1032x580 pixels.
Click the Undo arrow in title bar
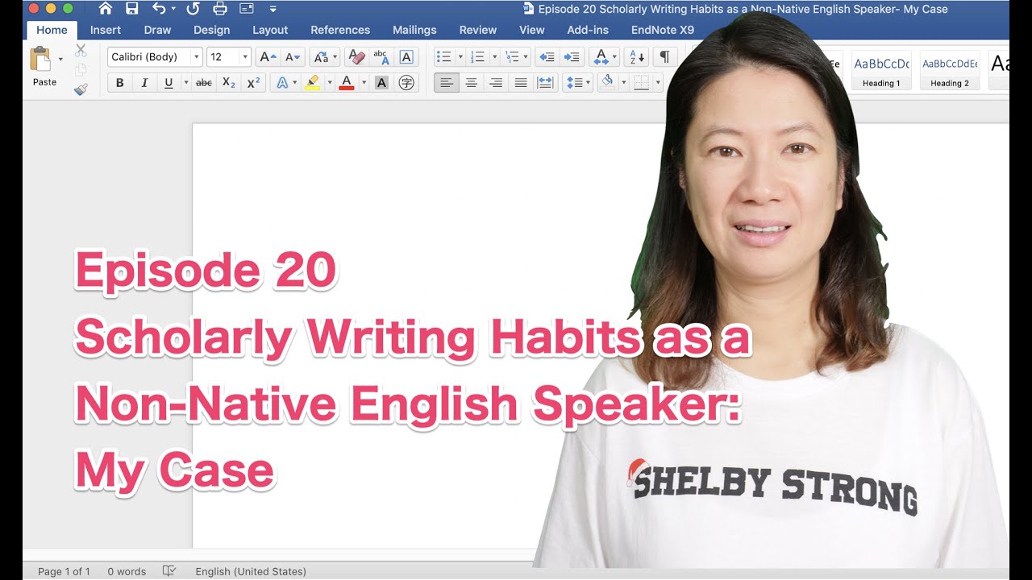159,9
